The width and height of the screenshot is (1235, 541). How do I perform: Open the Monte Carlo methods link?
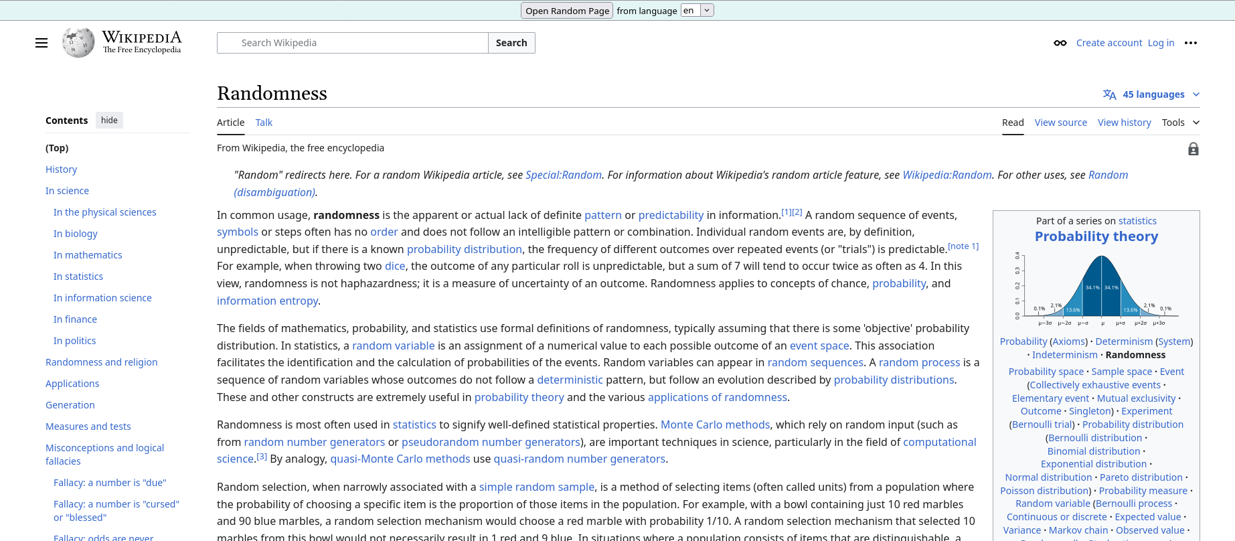(x=715, y=424)
